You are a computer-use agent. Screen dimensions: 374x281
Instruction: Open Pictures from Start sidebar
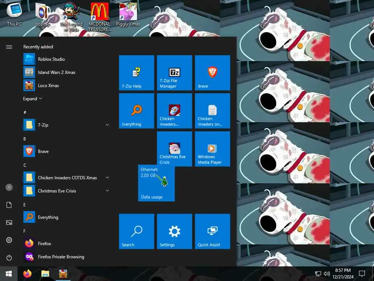pos(9,222)
